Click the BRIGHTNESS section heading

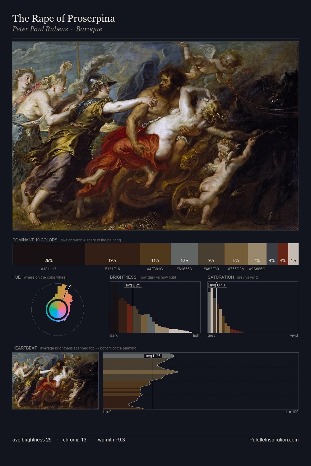pyautogui.click(x=123, y=277)
